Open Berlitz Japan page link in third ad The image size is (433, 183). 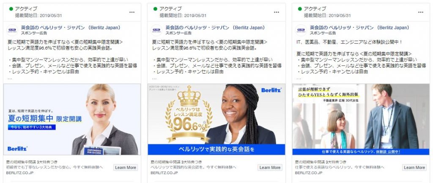360,28
